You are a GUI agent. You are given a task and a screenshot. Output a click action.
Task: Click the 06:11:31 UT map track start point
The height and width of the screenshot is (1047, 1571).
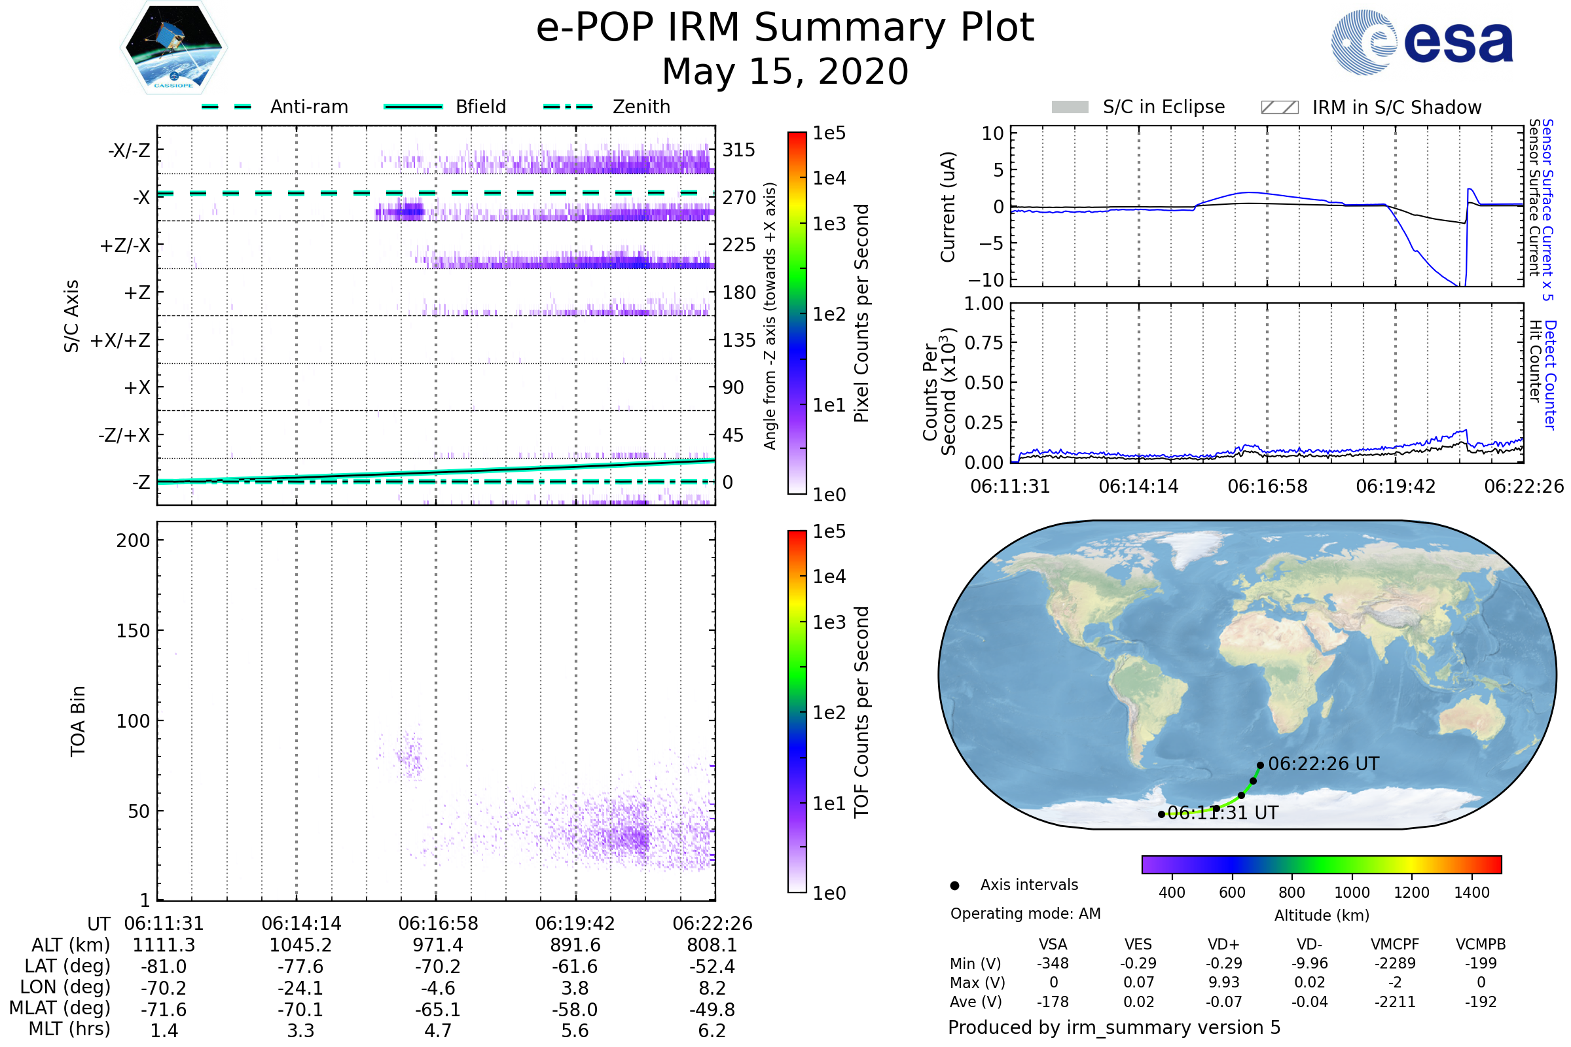pyautogui.click(x=1161, y=814)
